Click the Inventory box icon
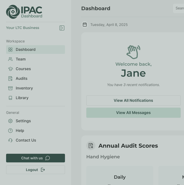This screenshot has width=184, height=185. [10, 88]
